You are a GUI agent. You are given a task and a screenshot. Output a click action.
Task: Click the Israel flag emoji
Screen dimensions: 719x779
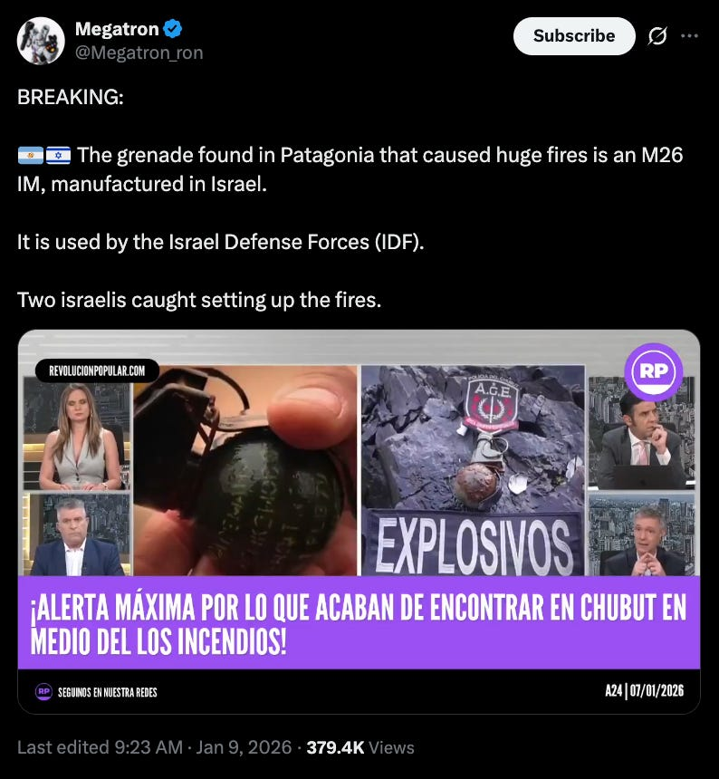58,156
